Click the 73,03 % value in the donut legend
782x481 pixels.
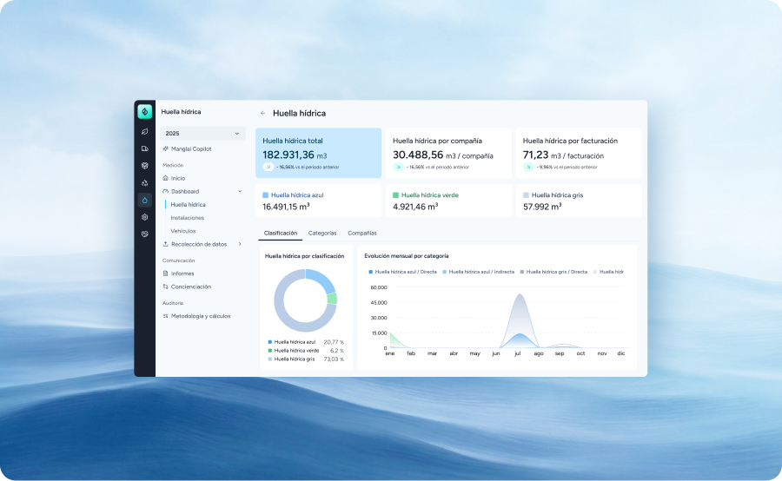tap(334, 359)
